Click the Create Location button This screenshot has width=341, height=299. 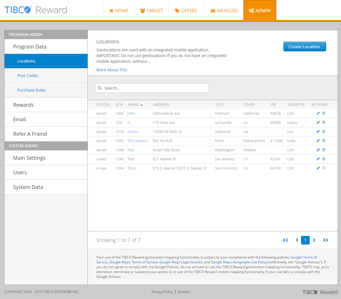click(304, 47)
